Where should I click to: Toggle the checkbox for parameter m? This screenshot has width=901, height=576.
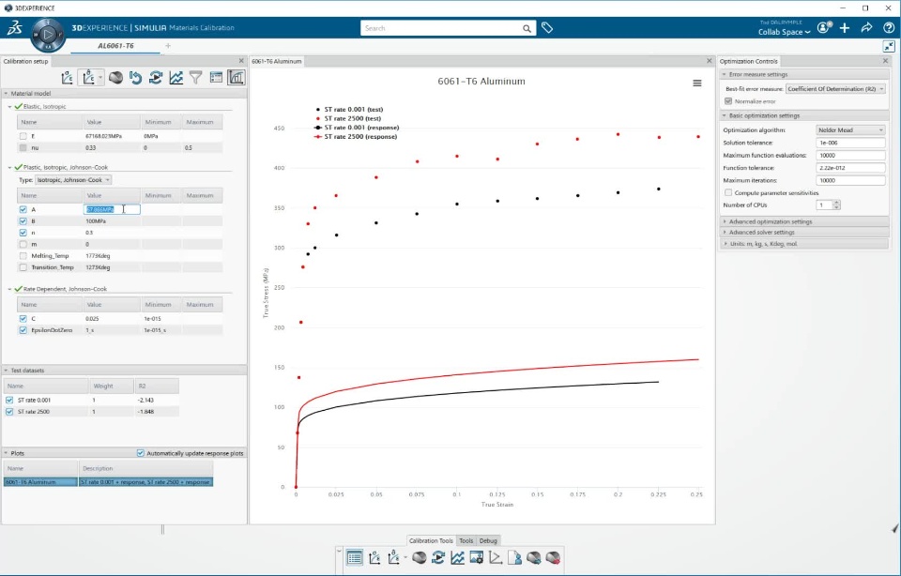pyautogui.click(x=23, y=244)
